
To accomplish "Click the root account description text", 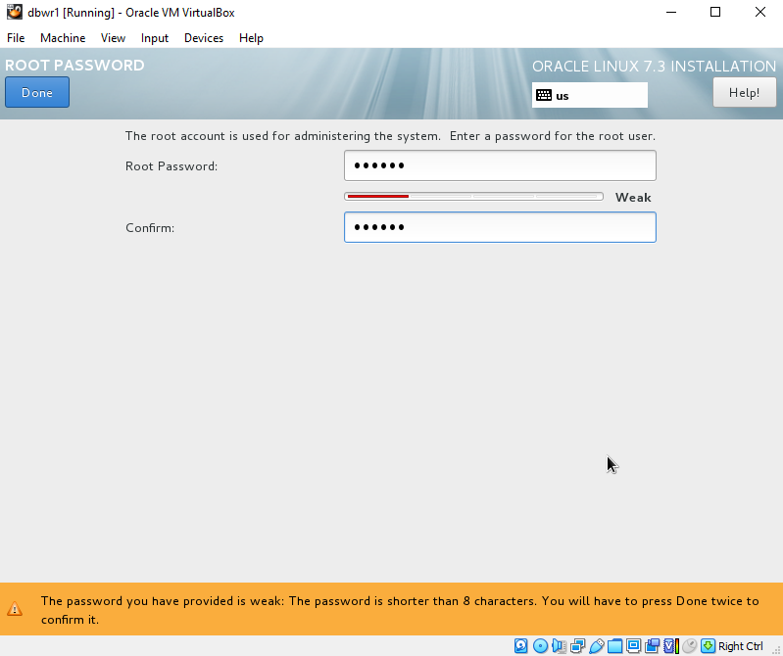I will (x=390, y=136).
